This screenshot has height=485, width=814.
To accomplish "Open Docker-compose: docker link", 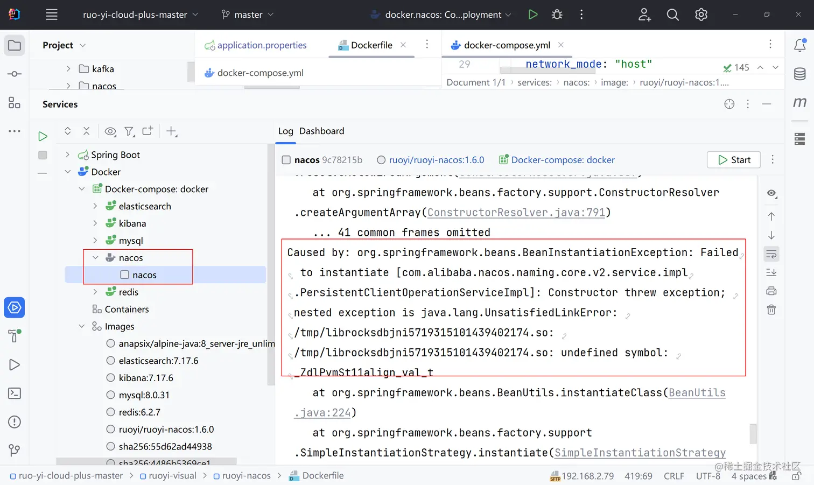I will pyautogui.click(x=563, y=160).
